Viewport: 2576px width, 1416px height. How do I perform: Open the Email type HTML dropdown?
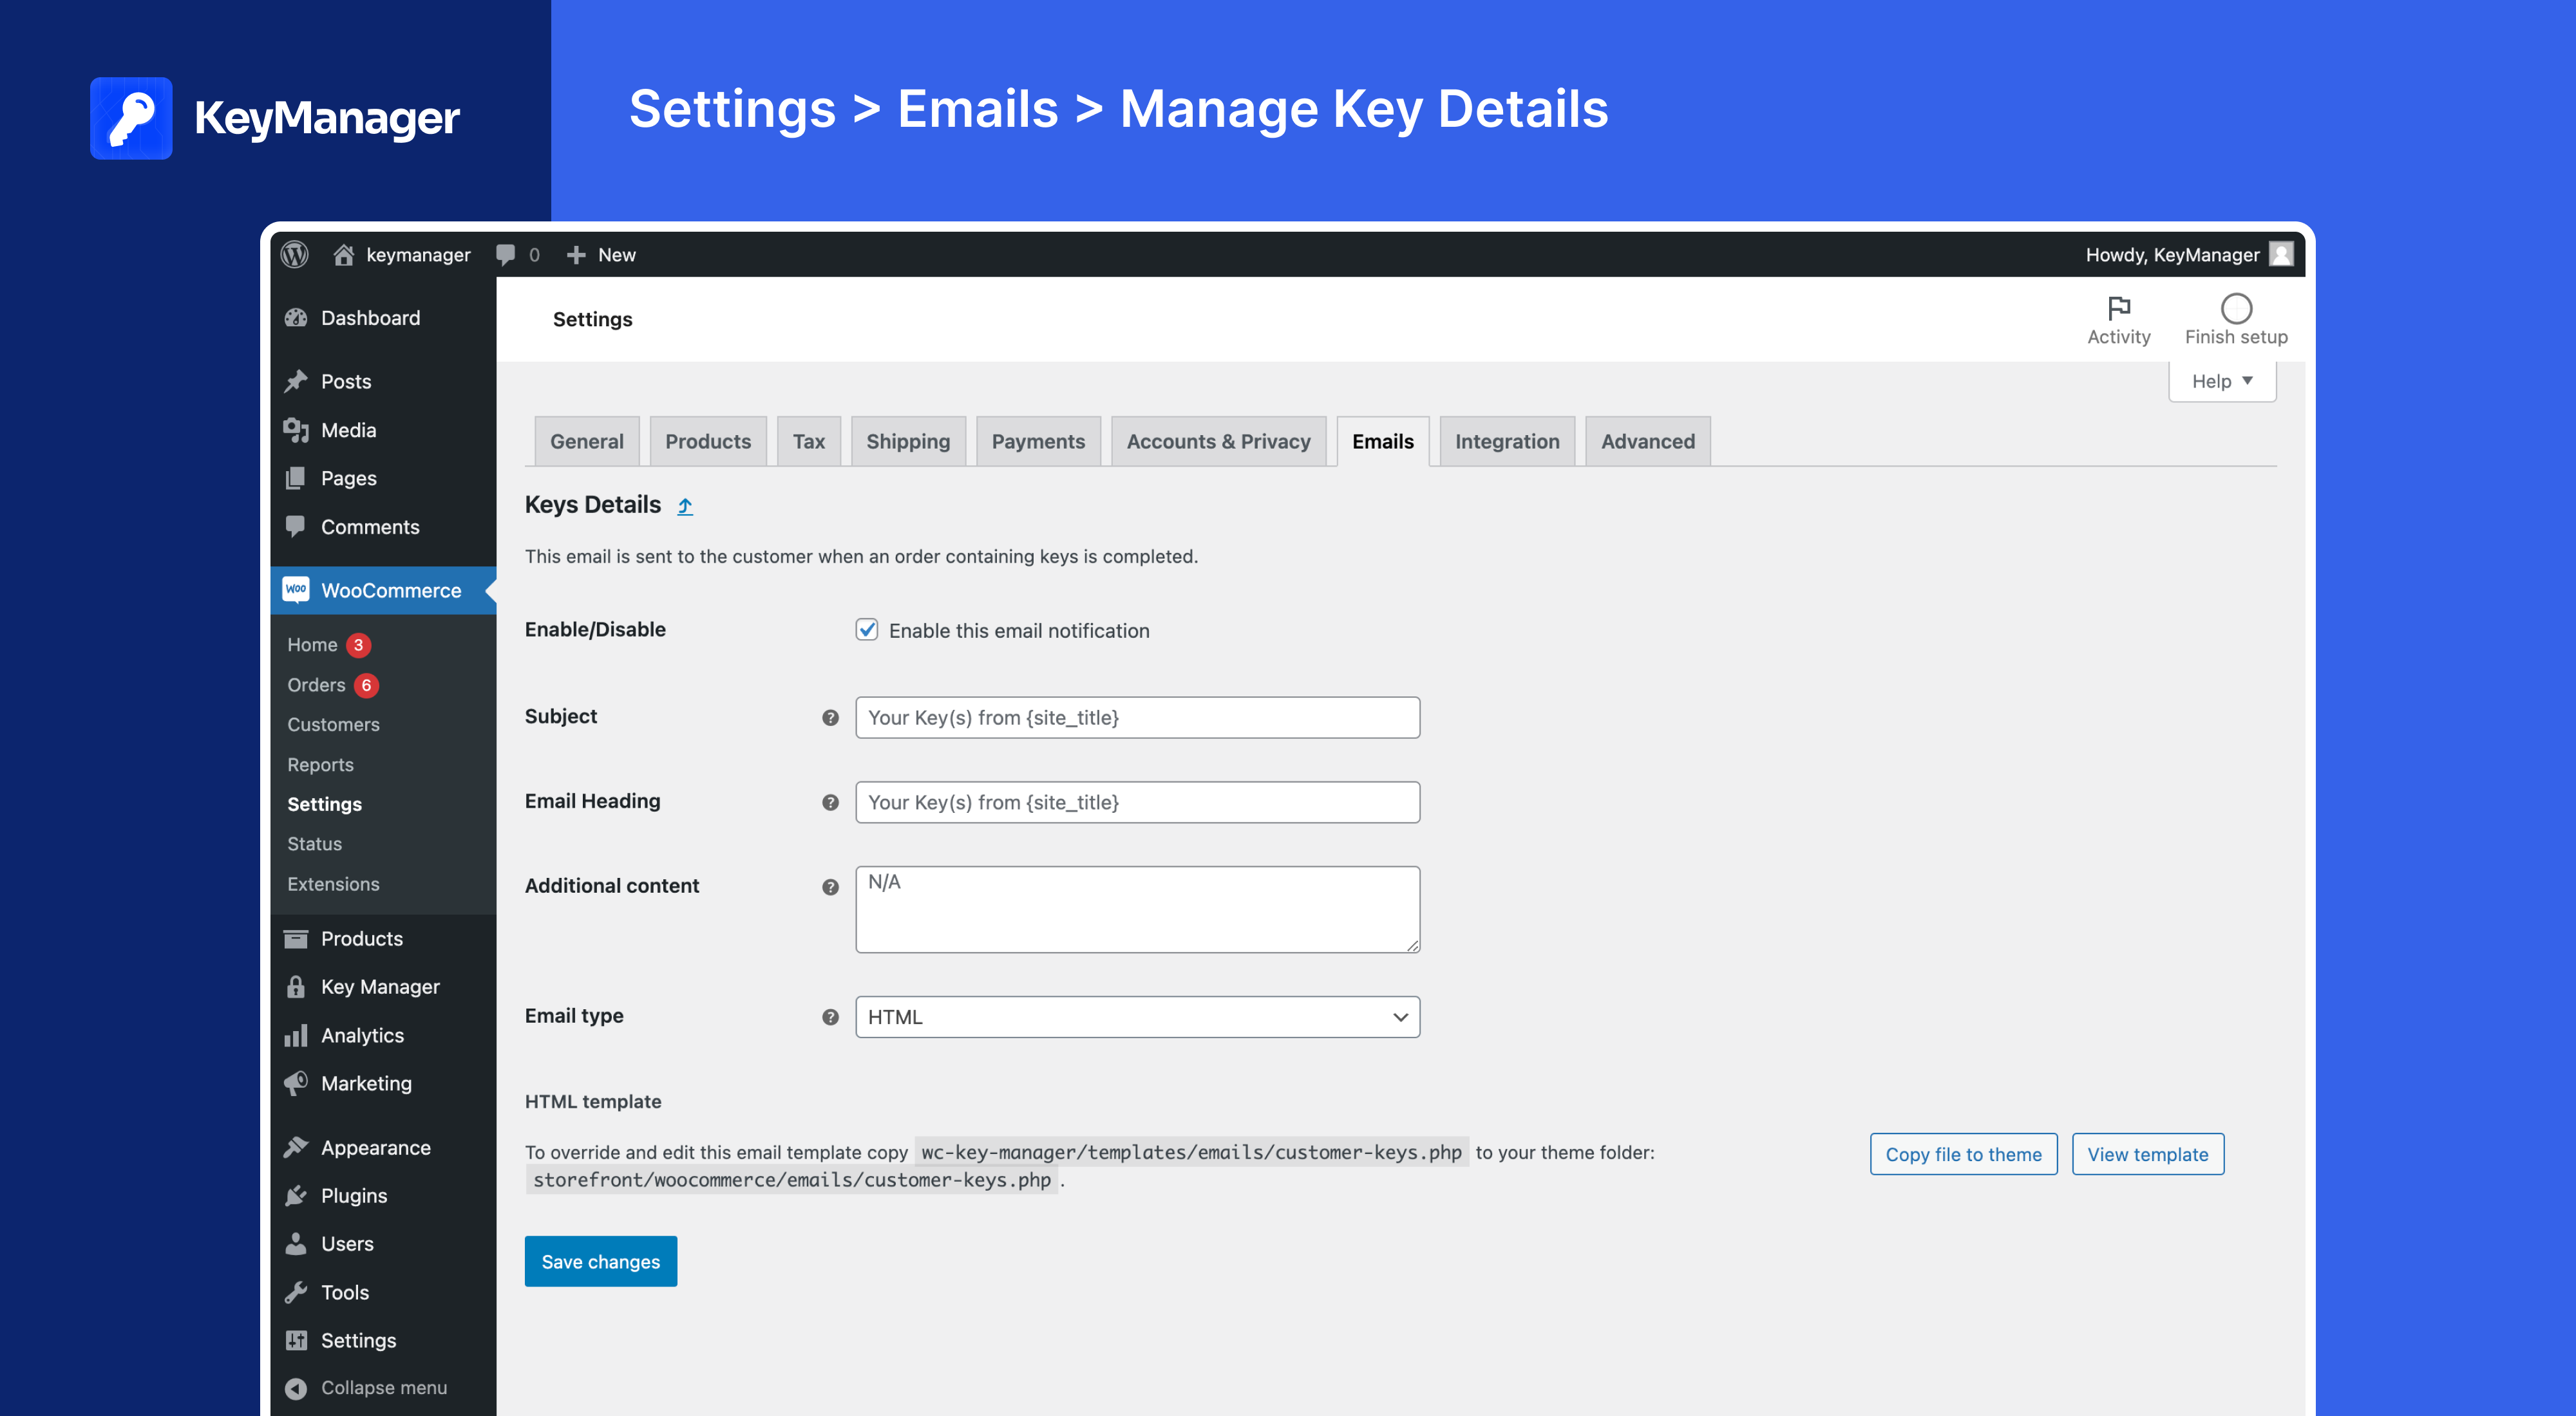point(1137,1016)
